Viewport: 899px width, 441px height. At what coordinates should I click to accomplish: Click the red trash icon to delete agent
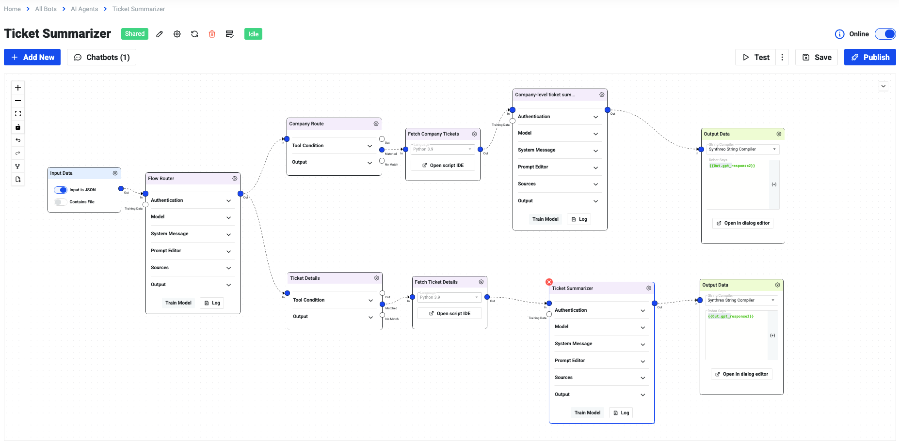pos(212,34)
